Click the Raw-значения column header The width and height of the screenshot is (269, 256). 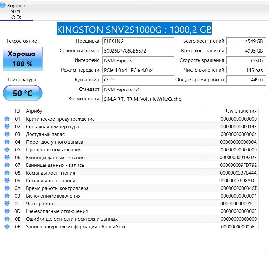tap(230, 111)
